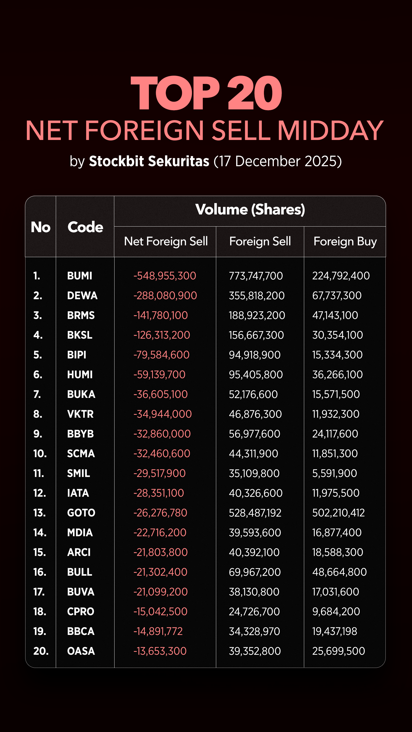Click the Foreign Buy column header

point(345,241)
